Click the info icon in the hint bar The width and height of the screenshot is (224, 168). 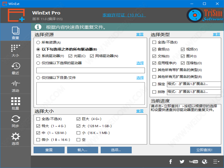38,27
